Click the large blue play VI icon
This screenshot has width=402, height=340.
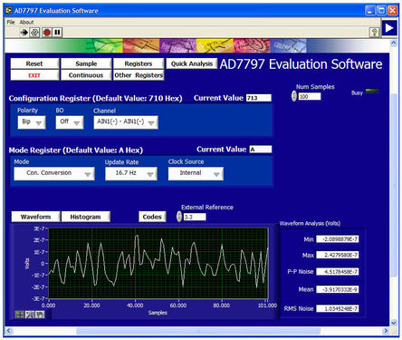click(389, 28)
